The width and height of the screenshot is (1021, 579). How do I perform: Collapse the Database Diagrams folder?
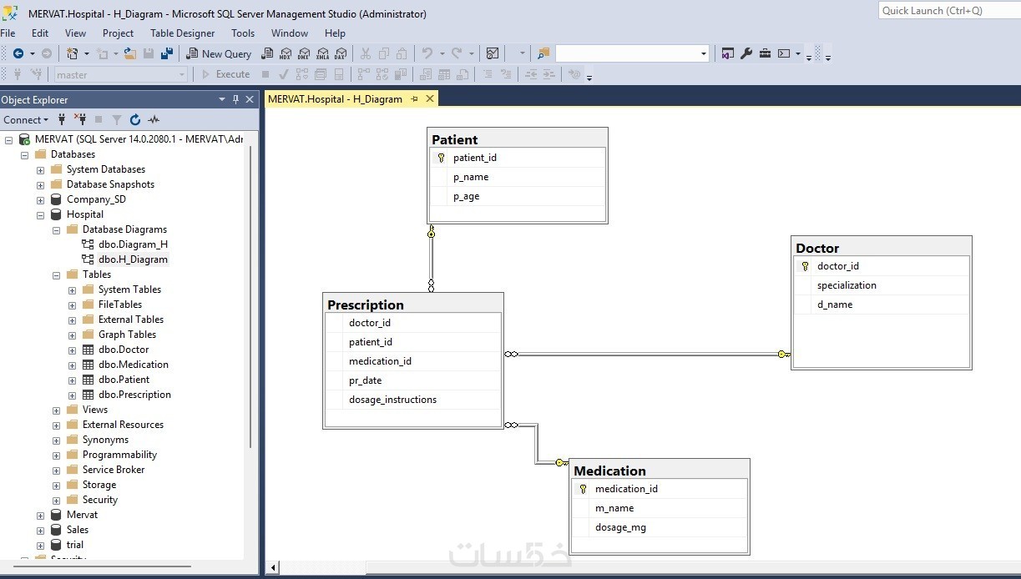point(56,229)
